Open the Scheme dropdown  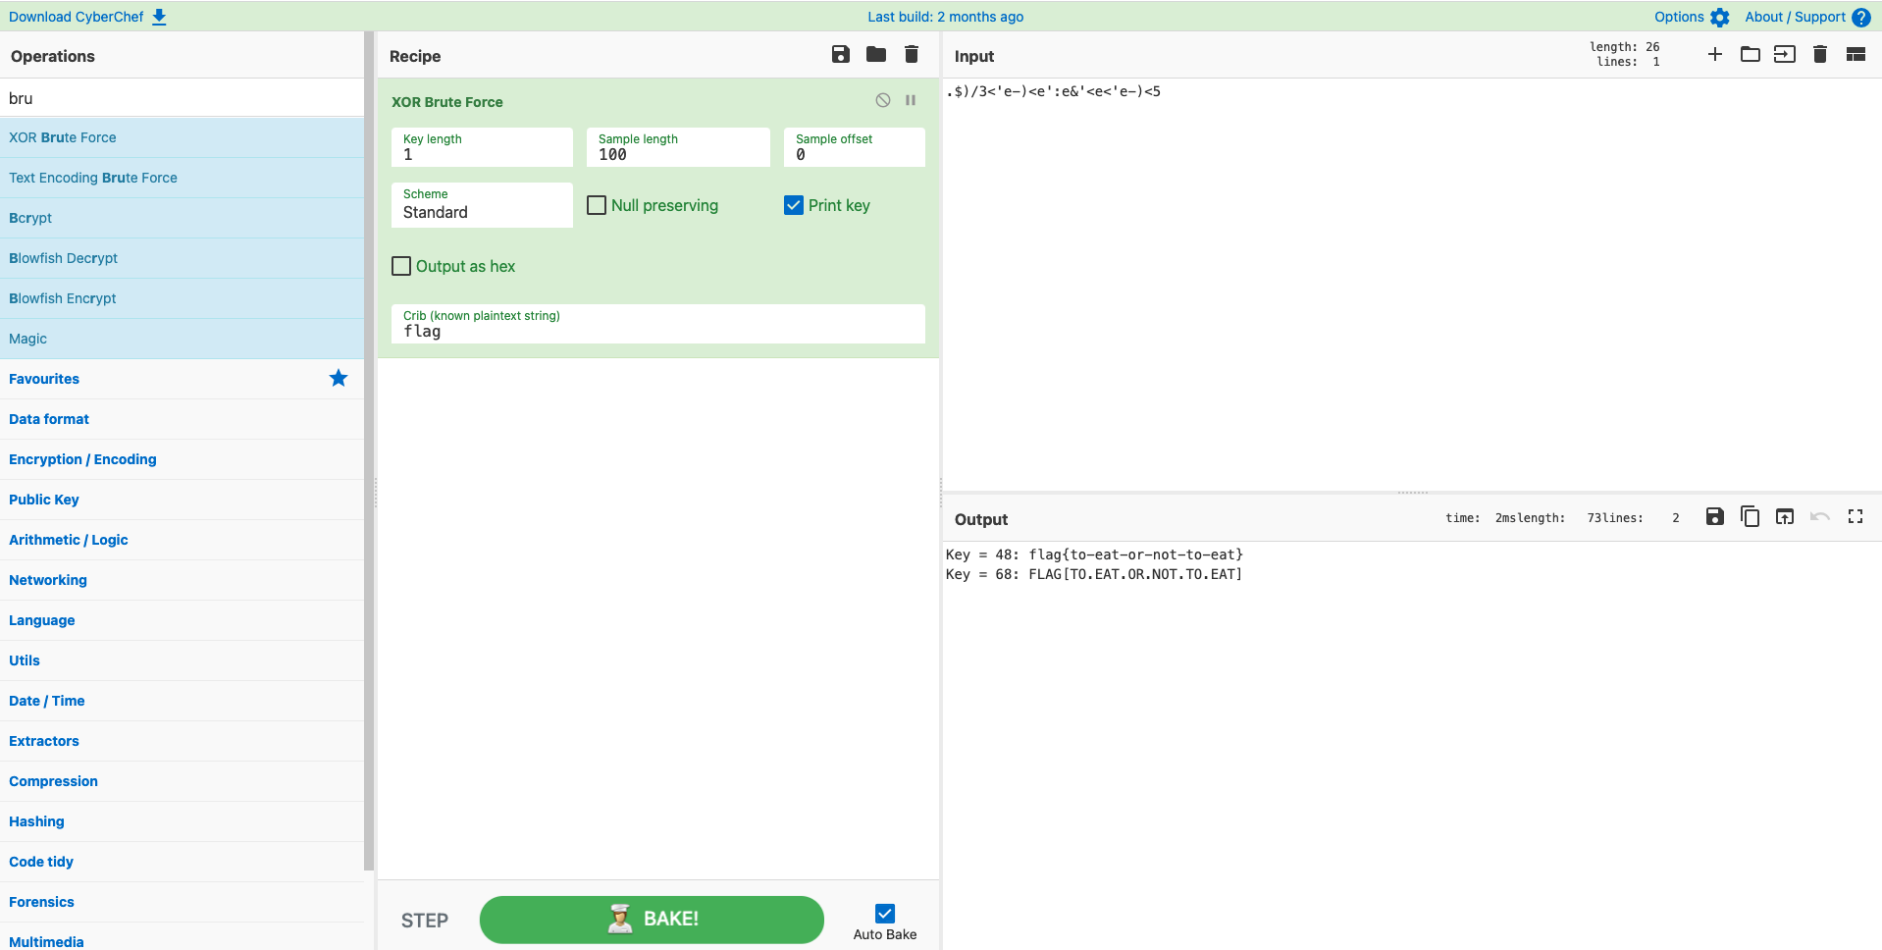point(482,206)
